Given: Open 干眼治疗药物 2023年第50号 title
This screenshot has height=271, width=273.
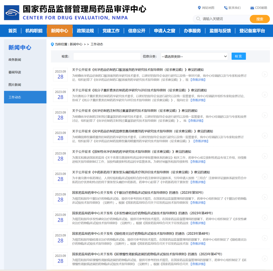Looking at the screenshot, I should 138,192.
